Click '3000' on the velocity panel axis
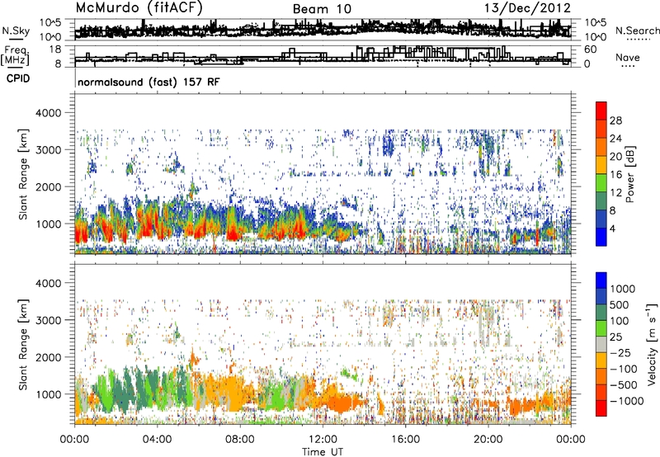 point(48,320)
